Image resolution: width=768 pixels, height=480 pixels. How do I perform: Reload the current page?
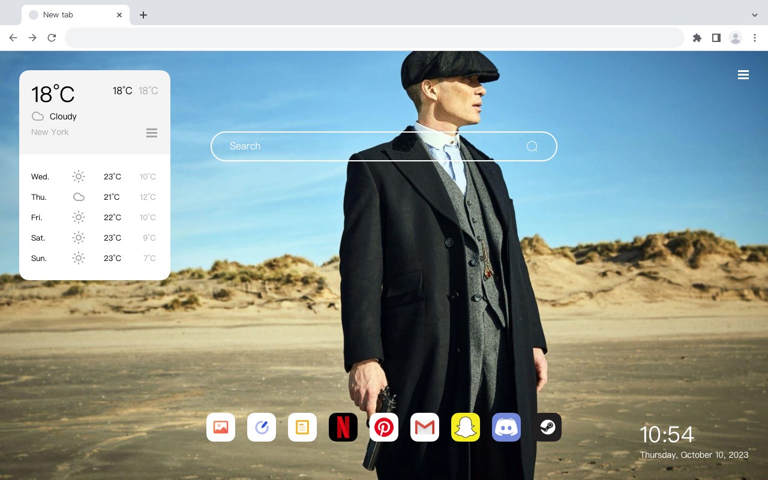(x=52, y=38)
